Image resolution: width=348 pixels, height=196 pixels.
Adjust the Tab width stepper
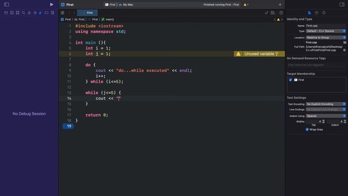coord(324,121)
